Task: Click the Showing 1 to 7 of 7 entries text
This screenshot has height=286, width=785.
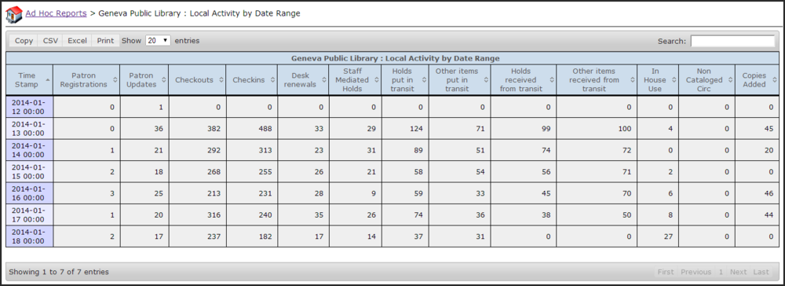Action: (59, 272)
